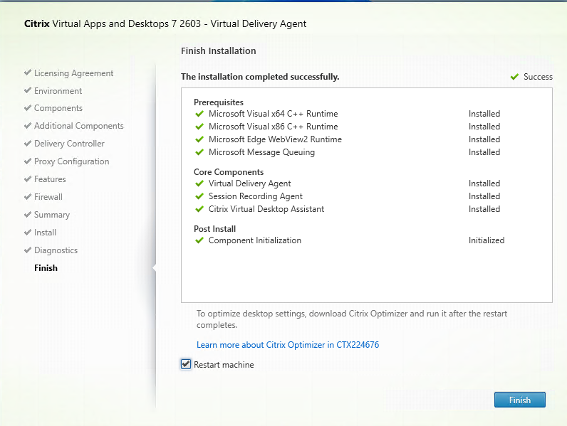Select Diagnostics wizard step label
This screenshot has width=567, height=426.
[56, 250]
